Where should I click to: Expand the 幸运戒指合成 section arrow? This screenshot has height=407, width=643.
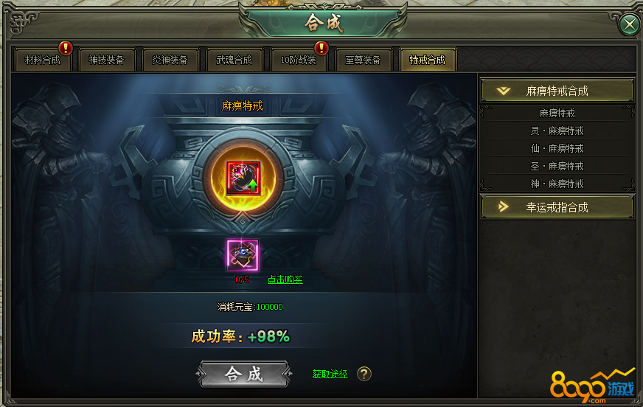[503, 207]
